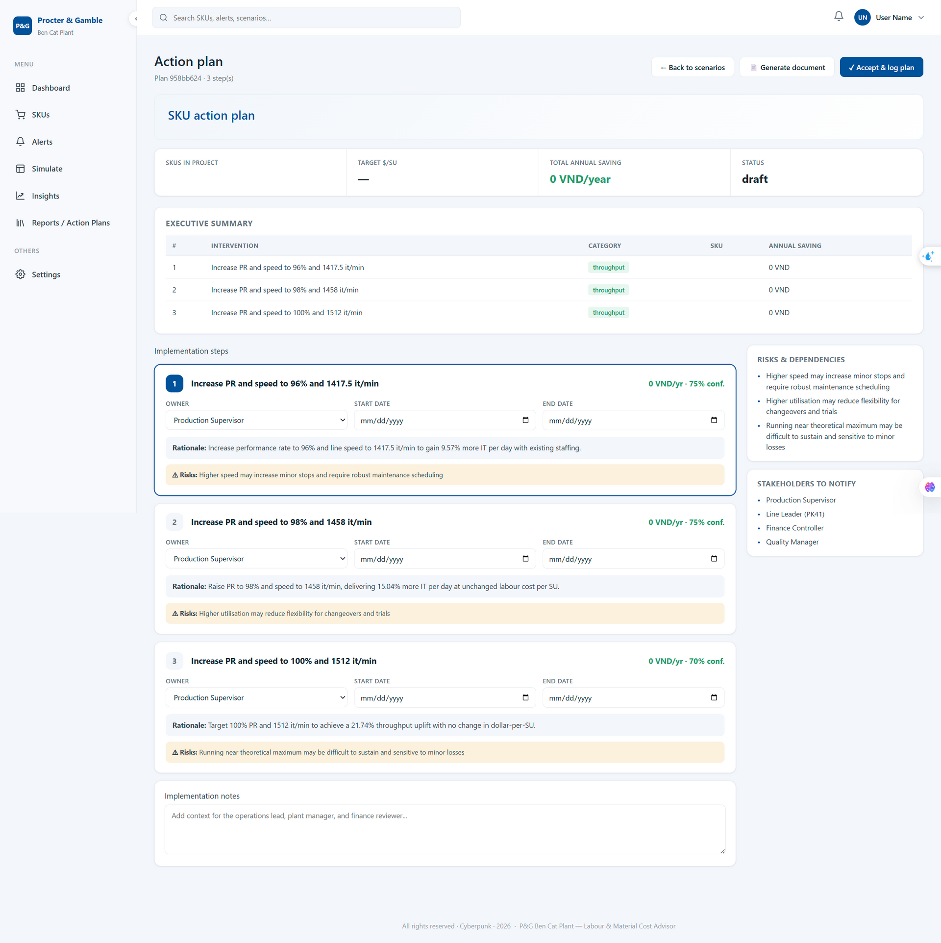Click the blue sparkle droplet floating icon
The height and width of the screenshot is (943, 941).
point(928,256)
